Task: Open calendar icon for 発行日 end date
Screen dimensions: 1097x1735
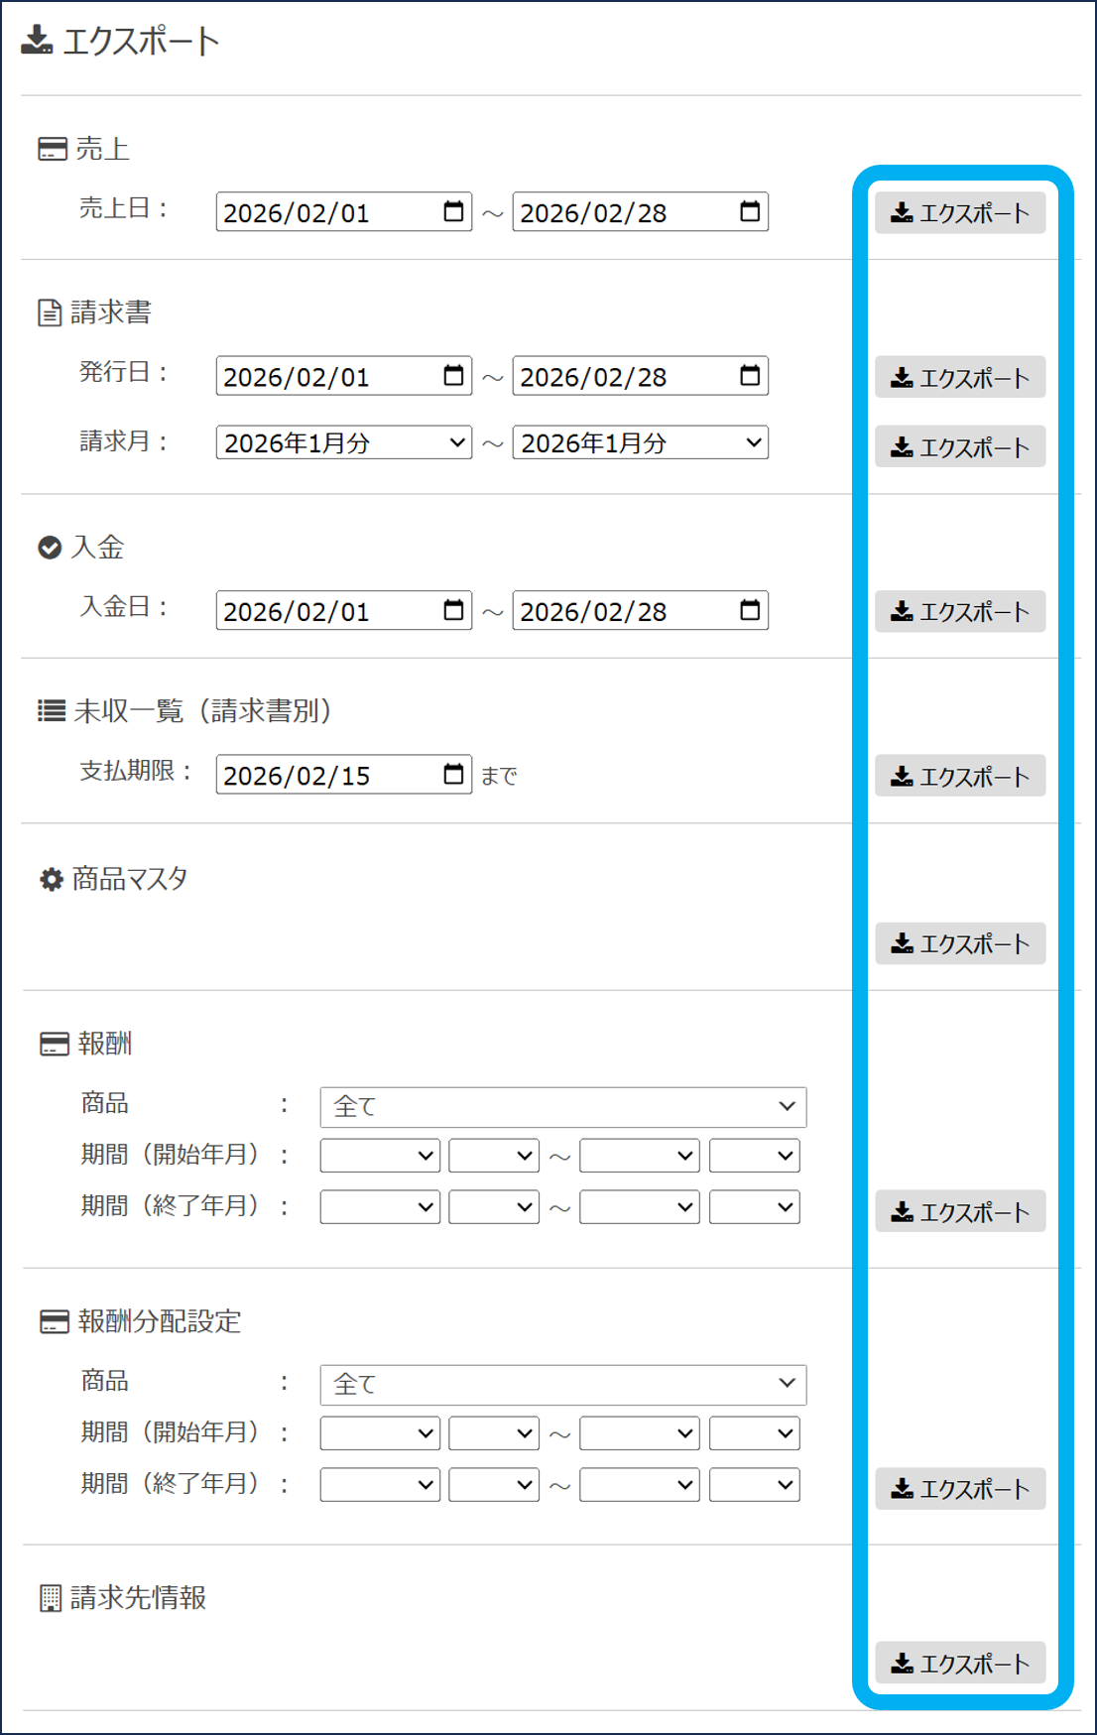Action: [x=750, y=376]
